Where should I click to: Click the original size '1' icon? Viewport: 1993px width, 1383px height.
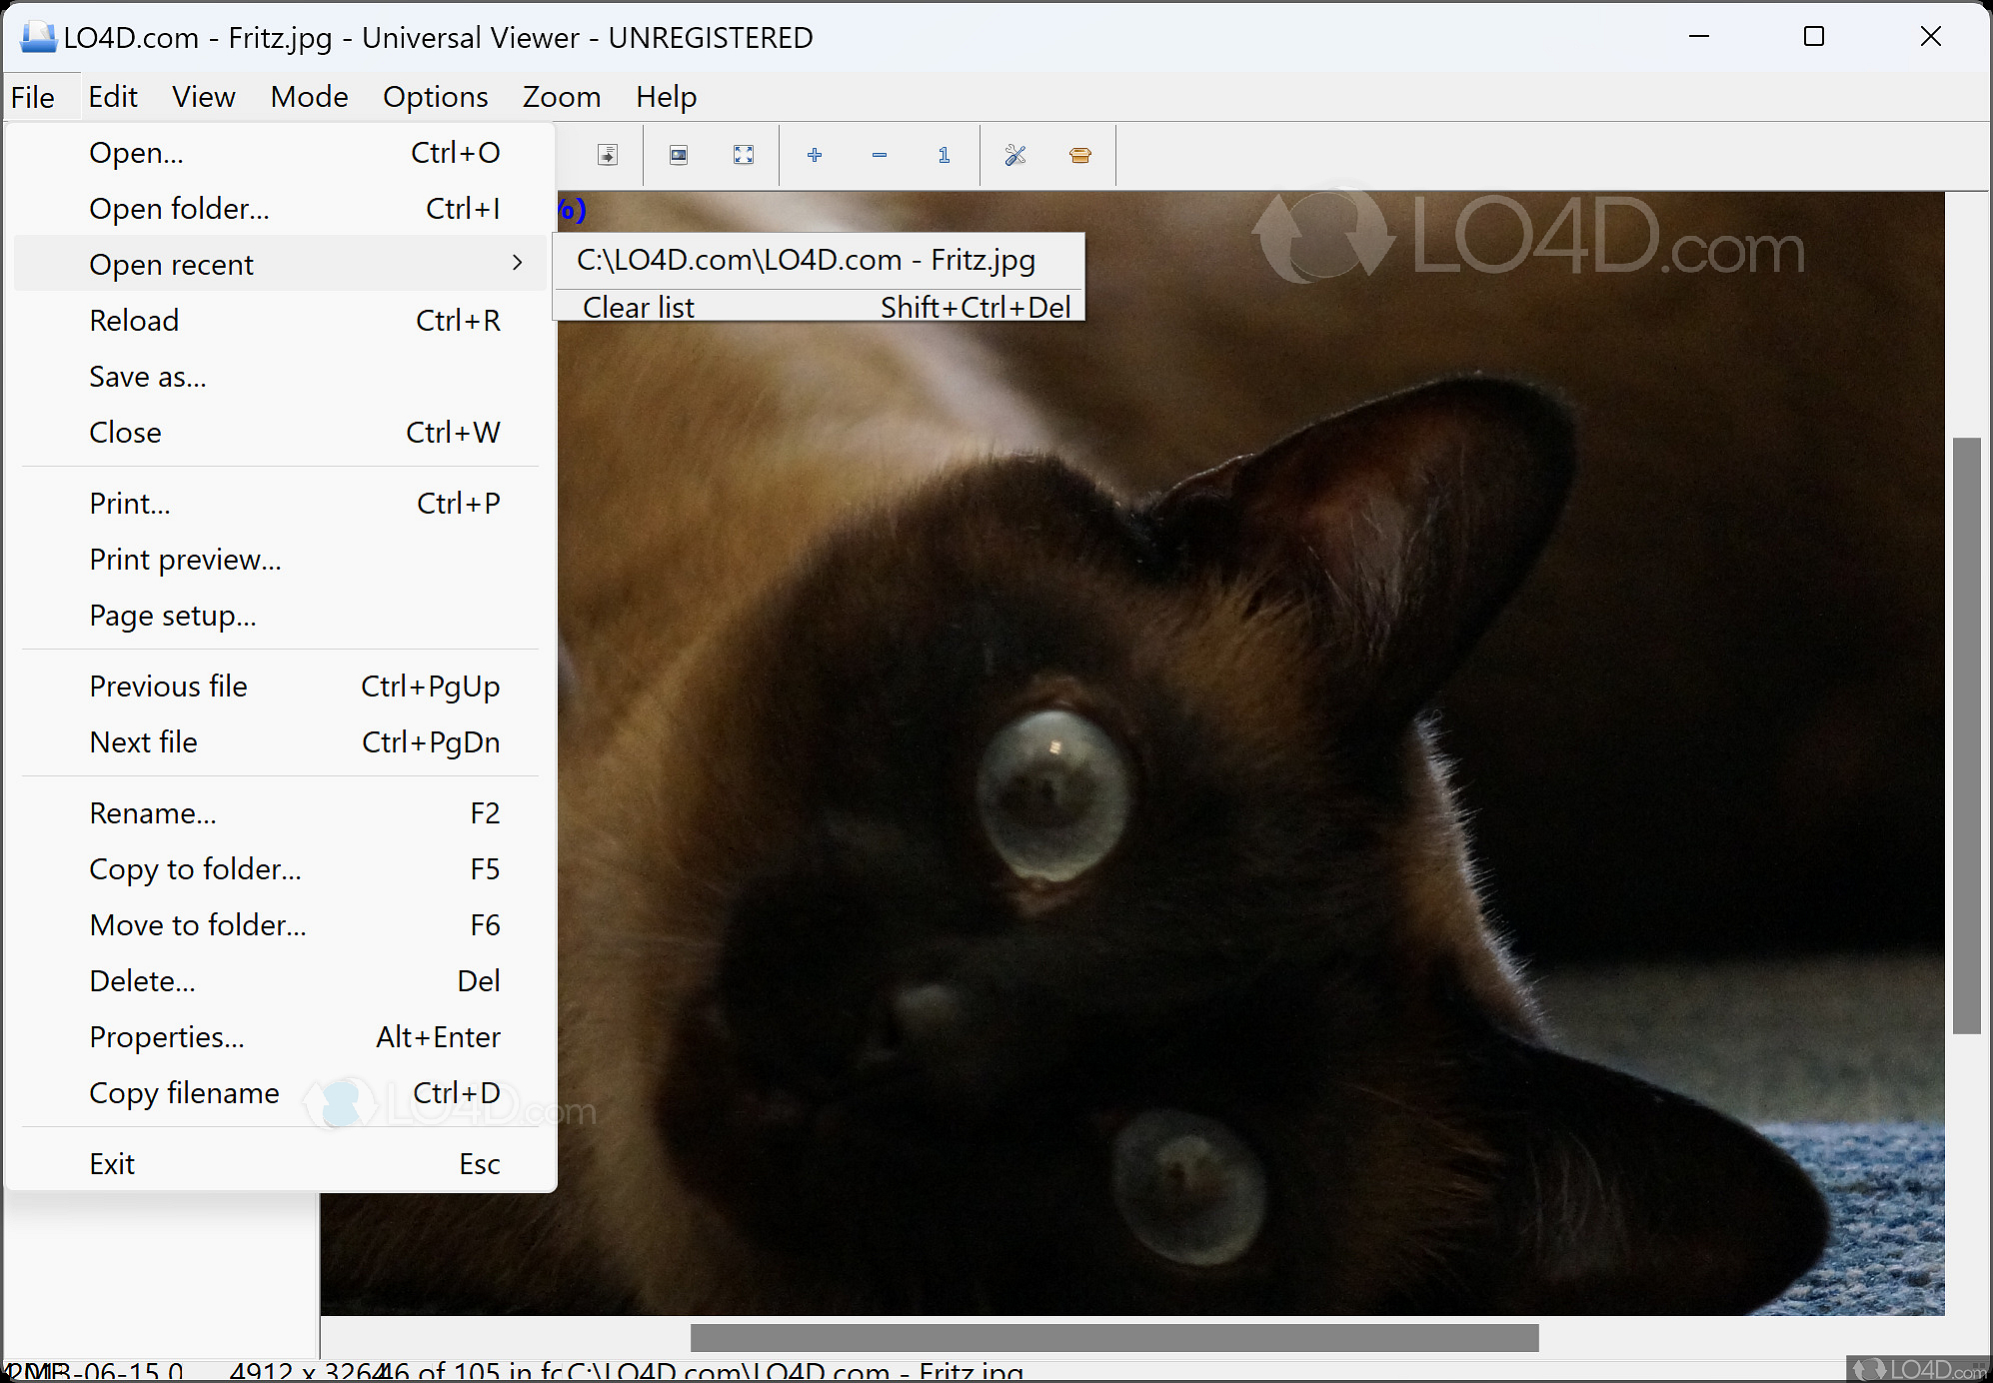(x=944, y=155)
